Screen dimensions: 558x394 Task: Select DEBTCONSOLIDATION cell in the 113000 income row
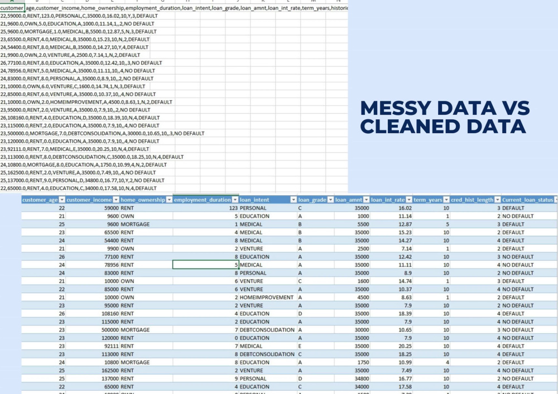268,354
